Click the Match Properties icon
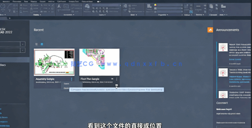 [x=149, y=6]
